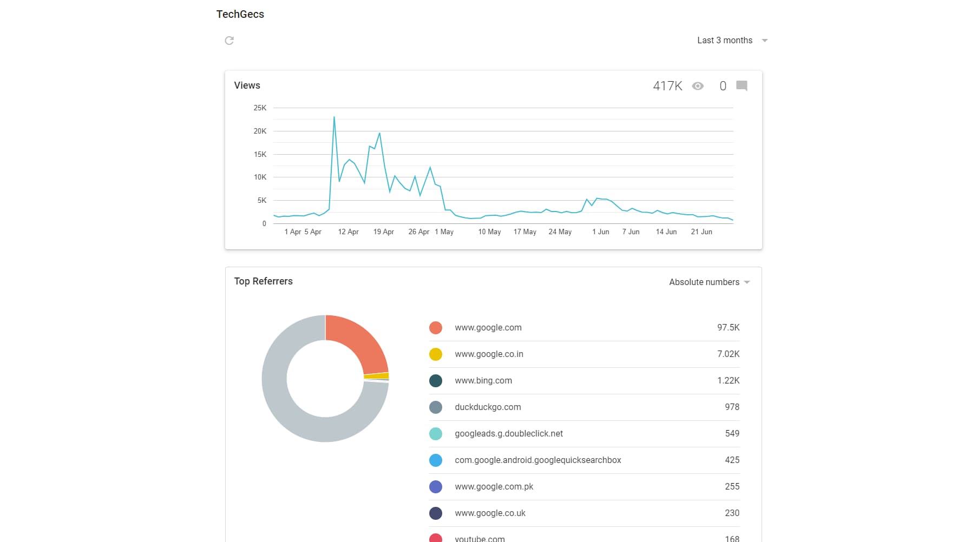
Task: Select the www.google.com referrer
Action: coord(488,328)
